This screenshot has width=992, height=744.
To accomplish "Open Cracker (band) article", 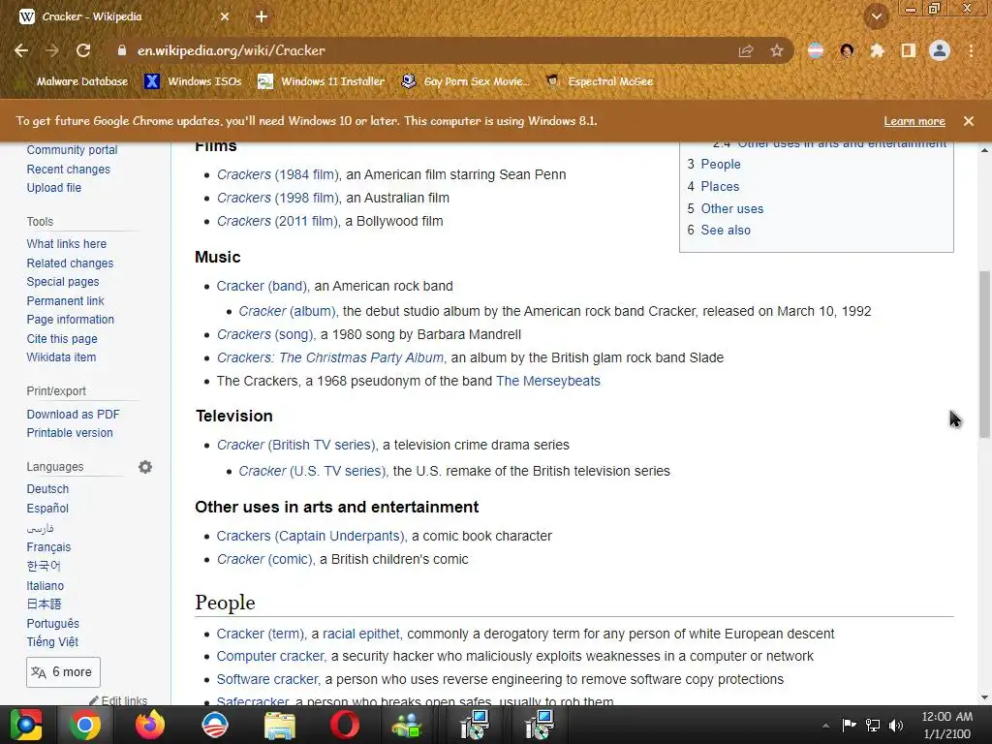I will point(262,286).
